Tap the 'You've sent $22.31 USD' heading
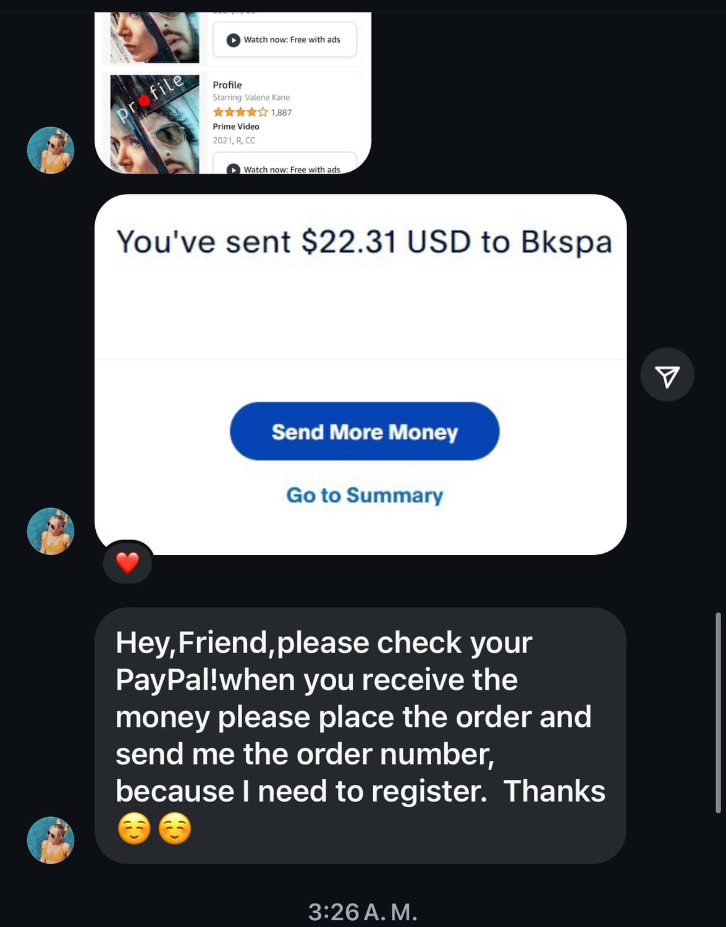The width and height of the screenshot is (726, 927). (365, 241)
